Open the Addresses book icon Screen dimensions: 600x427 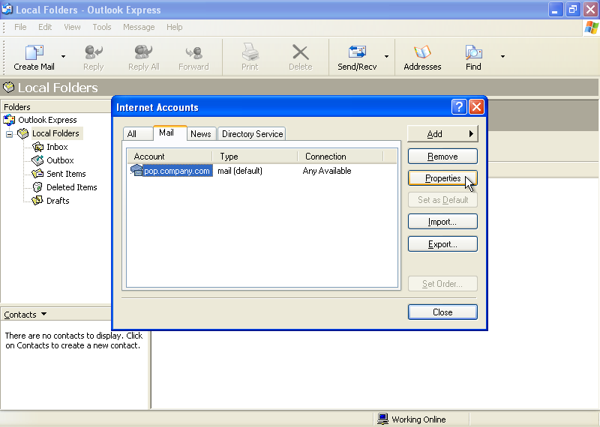click(422, 52)
